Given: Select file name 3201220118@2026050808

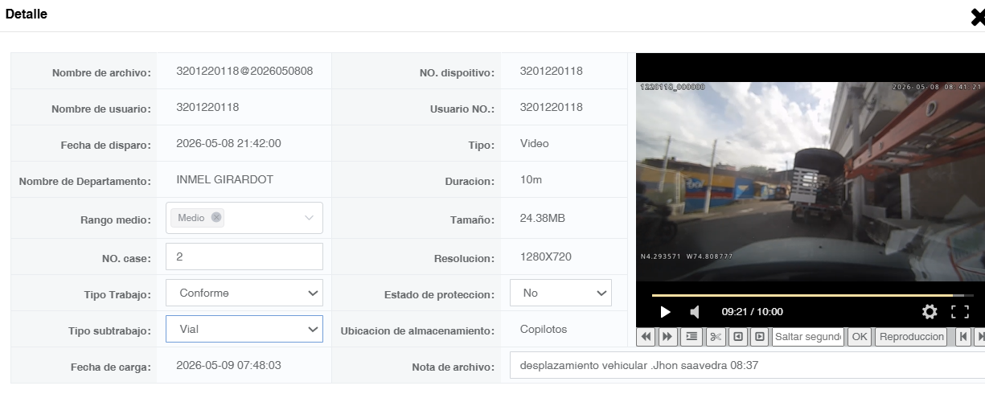Looking at the screenshot, I should click(x=244, y=71).
